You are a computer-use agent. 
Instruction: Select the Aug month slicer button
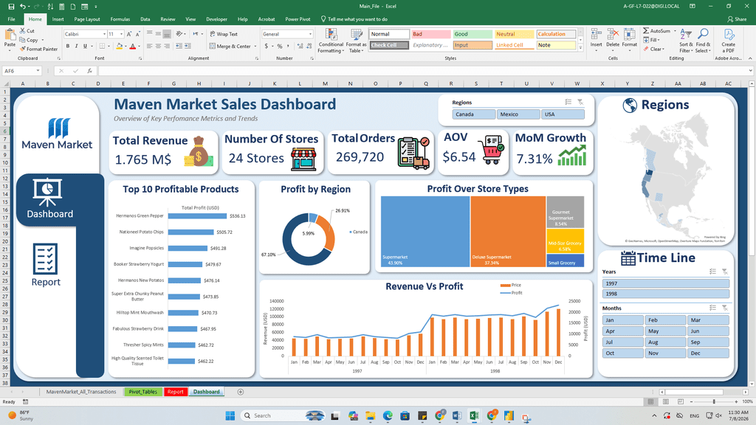[665, 342]
